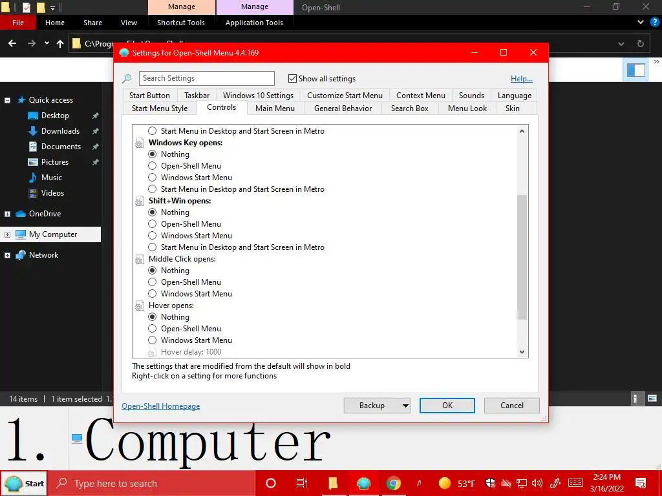
Task: Open Windows Security shield tray icon
Action: (490, 483)
